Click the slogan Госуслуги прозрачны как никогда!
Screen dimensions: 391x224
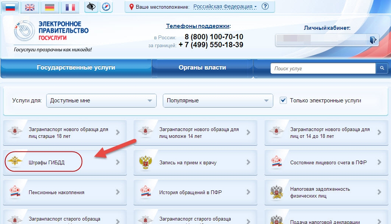pyautogui.click(x=53, y=49)
